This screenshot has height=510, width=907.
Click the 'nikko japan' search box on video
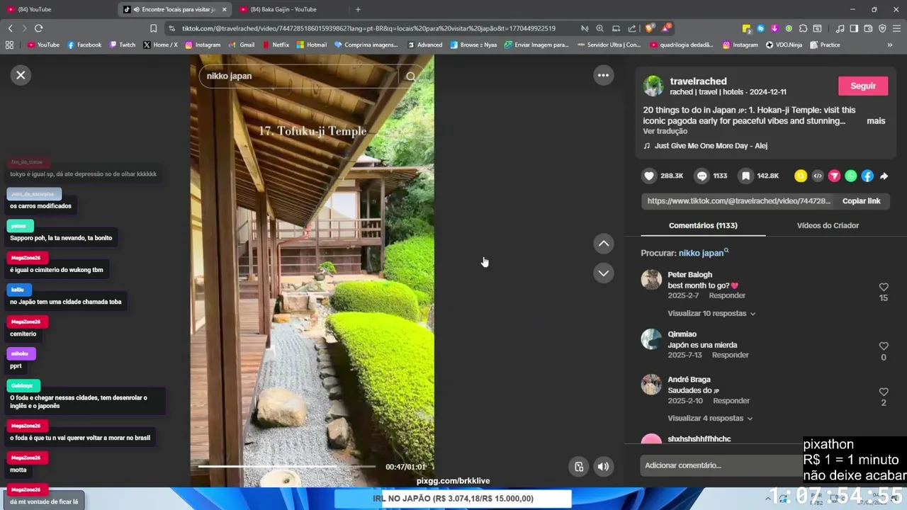click(300, 76)
